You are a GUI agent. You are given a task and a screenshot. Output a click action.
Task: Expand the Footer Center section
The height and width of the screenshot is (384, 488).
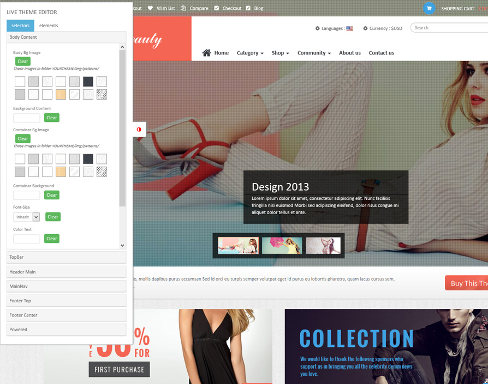click(66, 315)
